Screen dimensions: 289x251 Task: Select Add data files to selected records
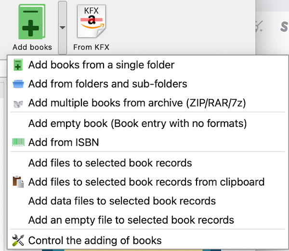coord(122,201)
